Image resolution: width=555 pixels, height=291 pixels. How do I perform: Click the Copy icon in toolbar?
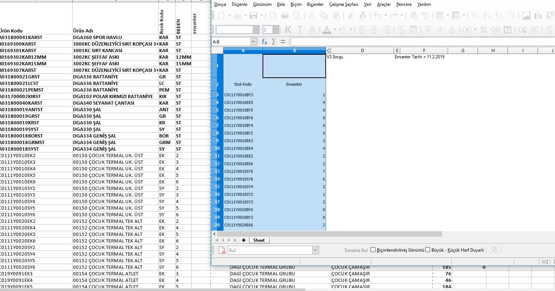pyautogui.click(x=324, y=15)
